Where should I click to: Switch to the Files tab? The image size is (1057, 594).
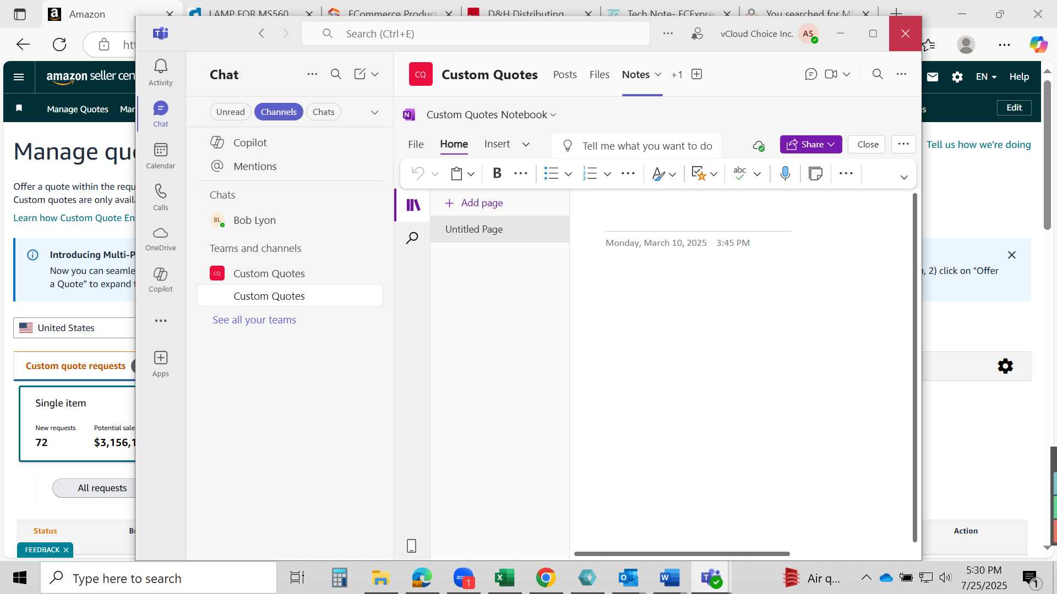(599, 74)
